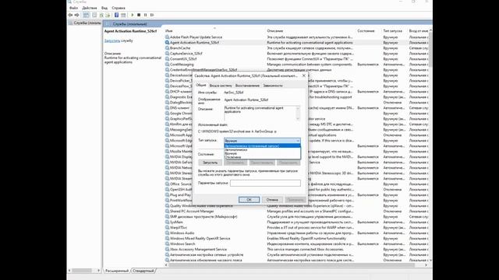Choose Вручную option in dropdown list
Viewport: 499px width, 280px height.
point(262,153)
